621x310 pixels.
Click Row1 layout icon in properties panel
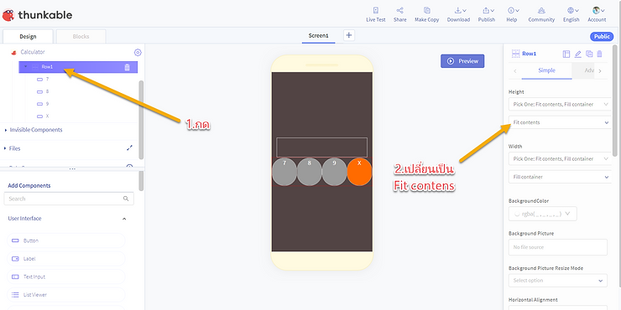click(566, 54)
